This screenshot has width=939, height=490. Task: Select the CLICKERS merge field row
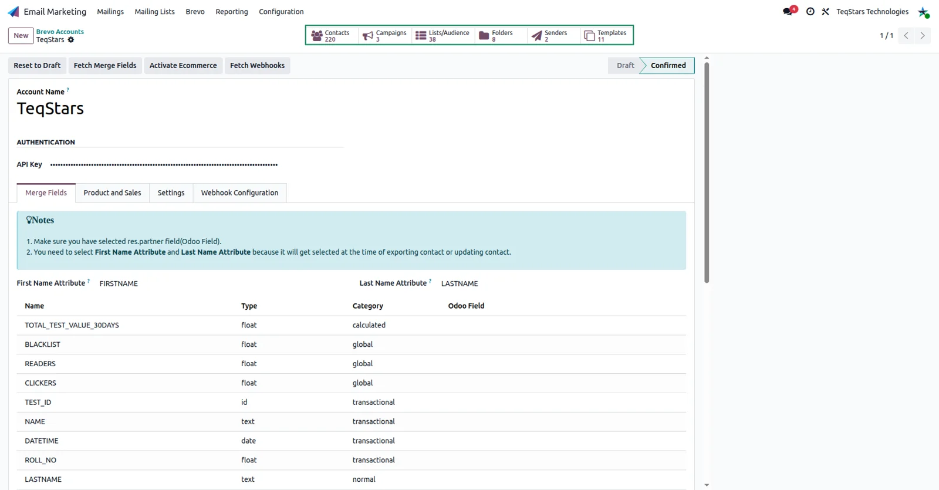pyautogui.click(x=351, y=383)
